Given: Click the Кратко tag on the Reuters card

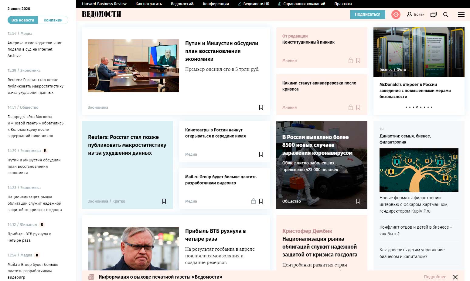Looking at the screenshot, I should pyautogui.click(x=119, y=201).
